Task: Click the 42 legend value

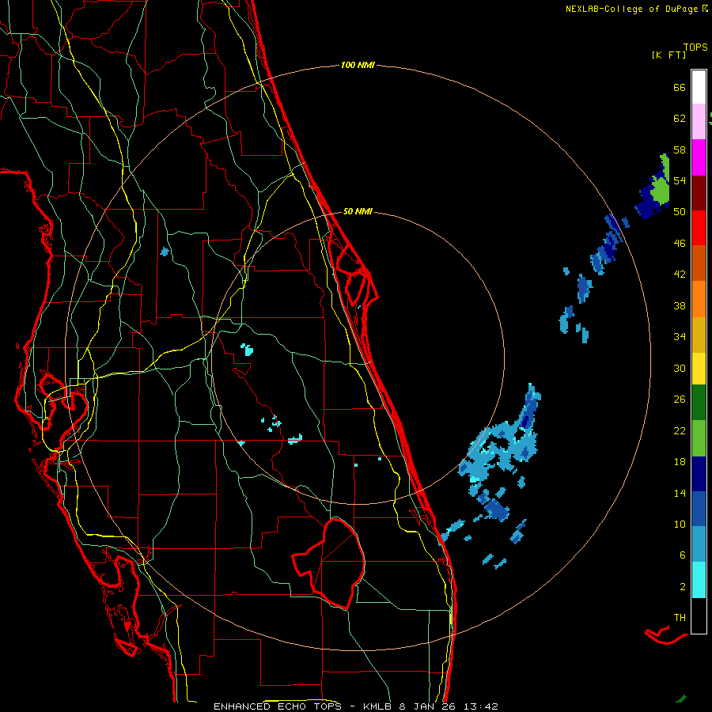Action: pyautogui.click(x=680, y=275)
